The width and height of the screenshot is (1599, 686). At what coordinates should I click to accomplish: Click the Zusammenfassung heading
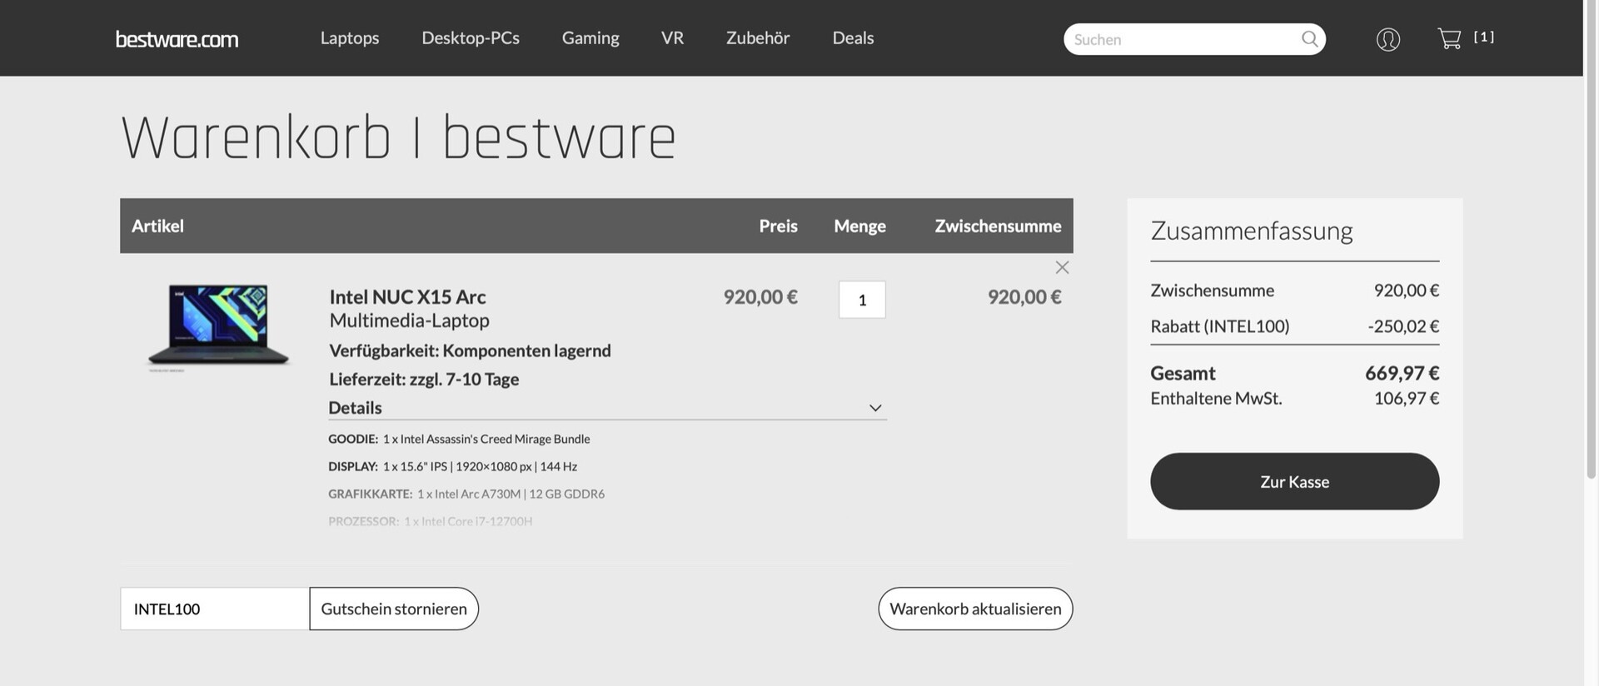1251,231
